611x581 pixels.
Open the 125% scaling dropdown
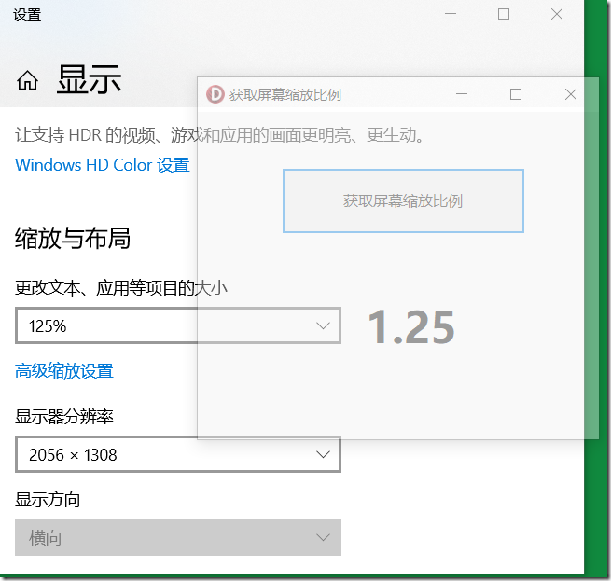point(178,325)
